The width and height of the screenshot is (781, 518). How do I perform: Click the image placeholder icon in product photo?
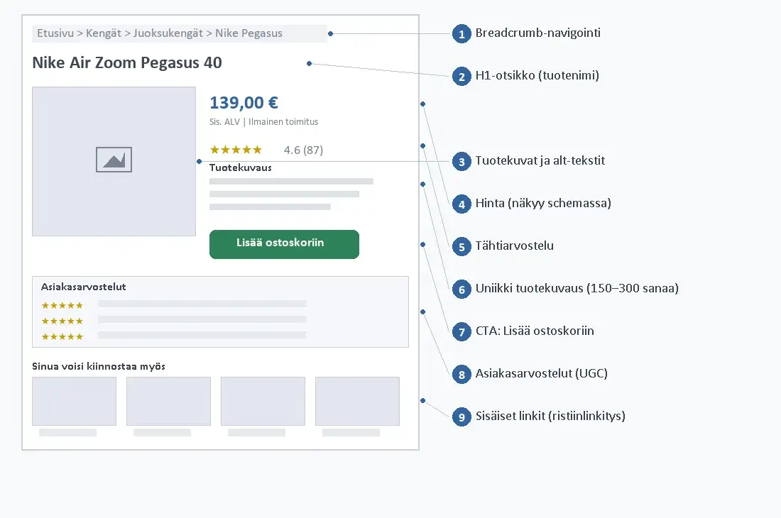coord(114,160)
